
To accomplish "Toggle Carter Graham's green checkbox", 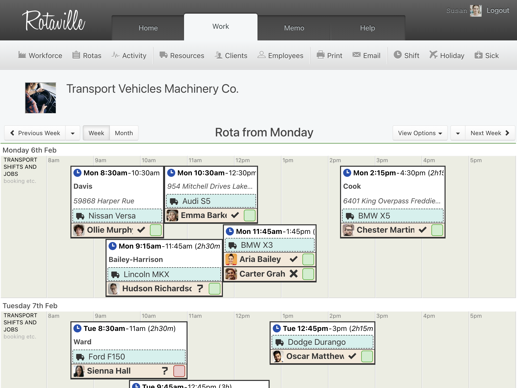I will click(308, 274).
